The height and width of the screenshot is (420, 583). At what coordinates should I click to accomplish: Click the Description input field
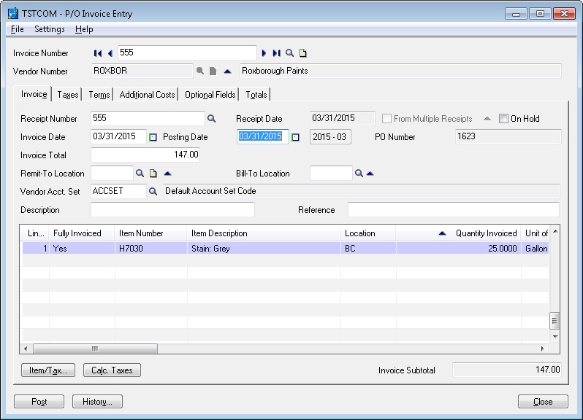tap(172, 210)
